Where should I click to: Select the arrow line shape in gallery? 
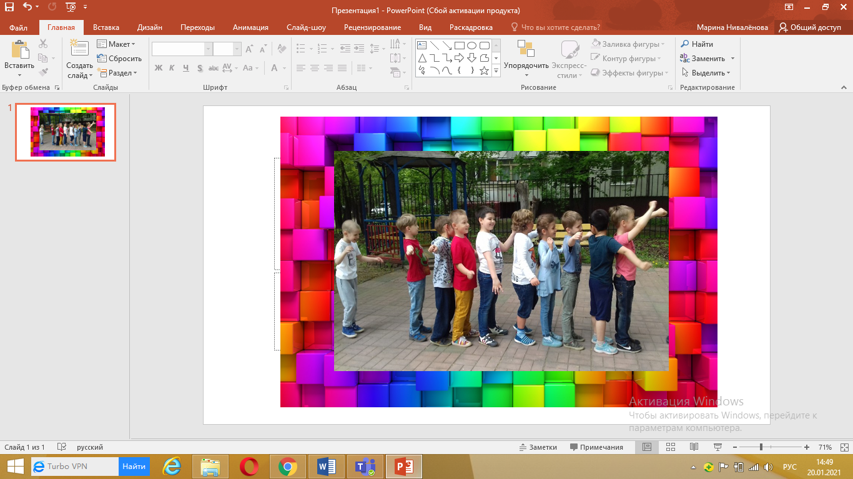[x=446, y=46]
